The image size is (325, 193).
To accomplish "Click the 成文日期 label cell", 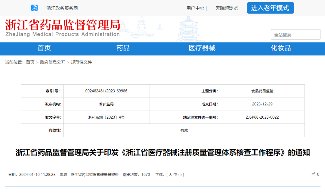I will point(184,104).
